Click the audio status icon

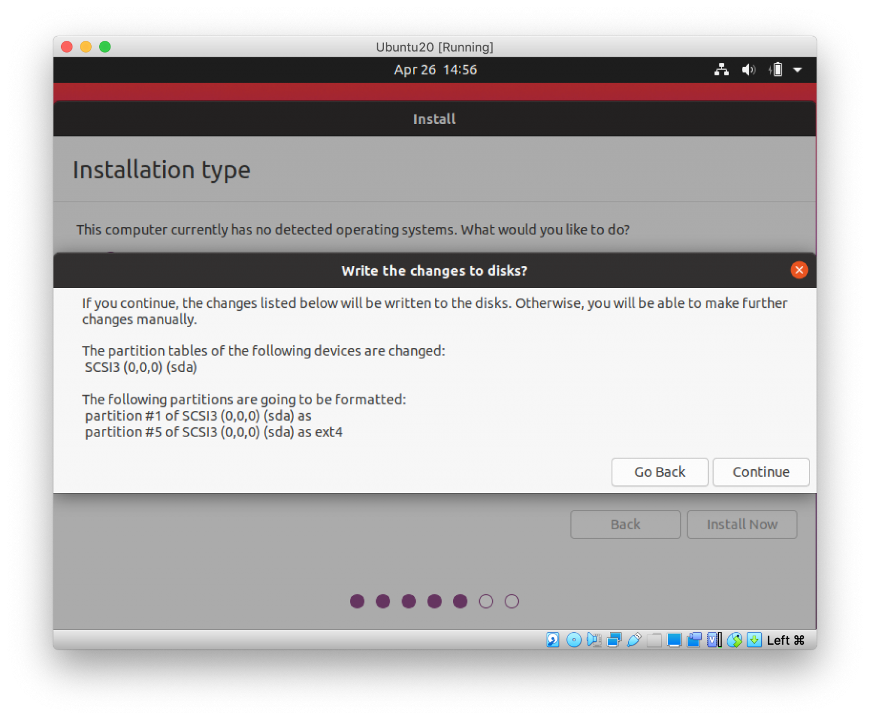tap(594, 640)
